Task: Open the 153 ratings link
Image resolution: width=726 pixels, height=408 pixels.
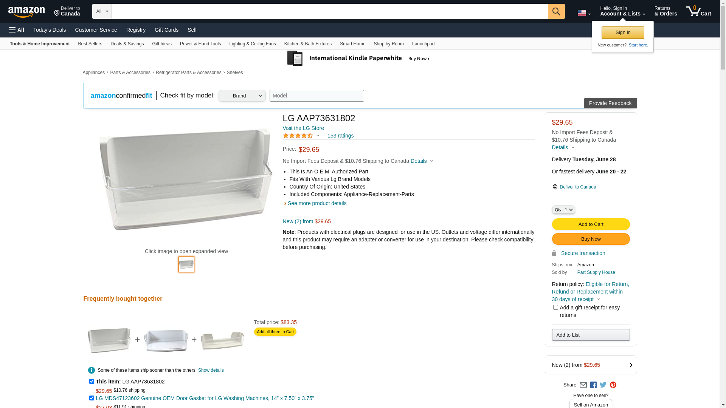Action: pos(340,136)
